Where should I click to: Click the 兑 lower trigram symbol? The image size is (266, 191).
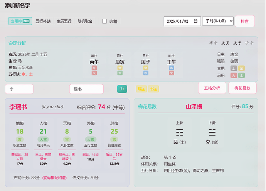click(x=212, y=132)
